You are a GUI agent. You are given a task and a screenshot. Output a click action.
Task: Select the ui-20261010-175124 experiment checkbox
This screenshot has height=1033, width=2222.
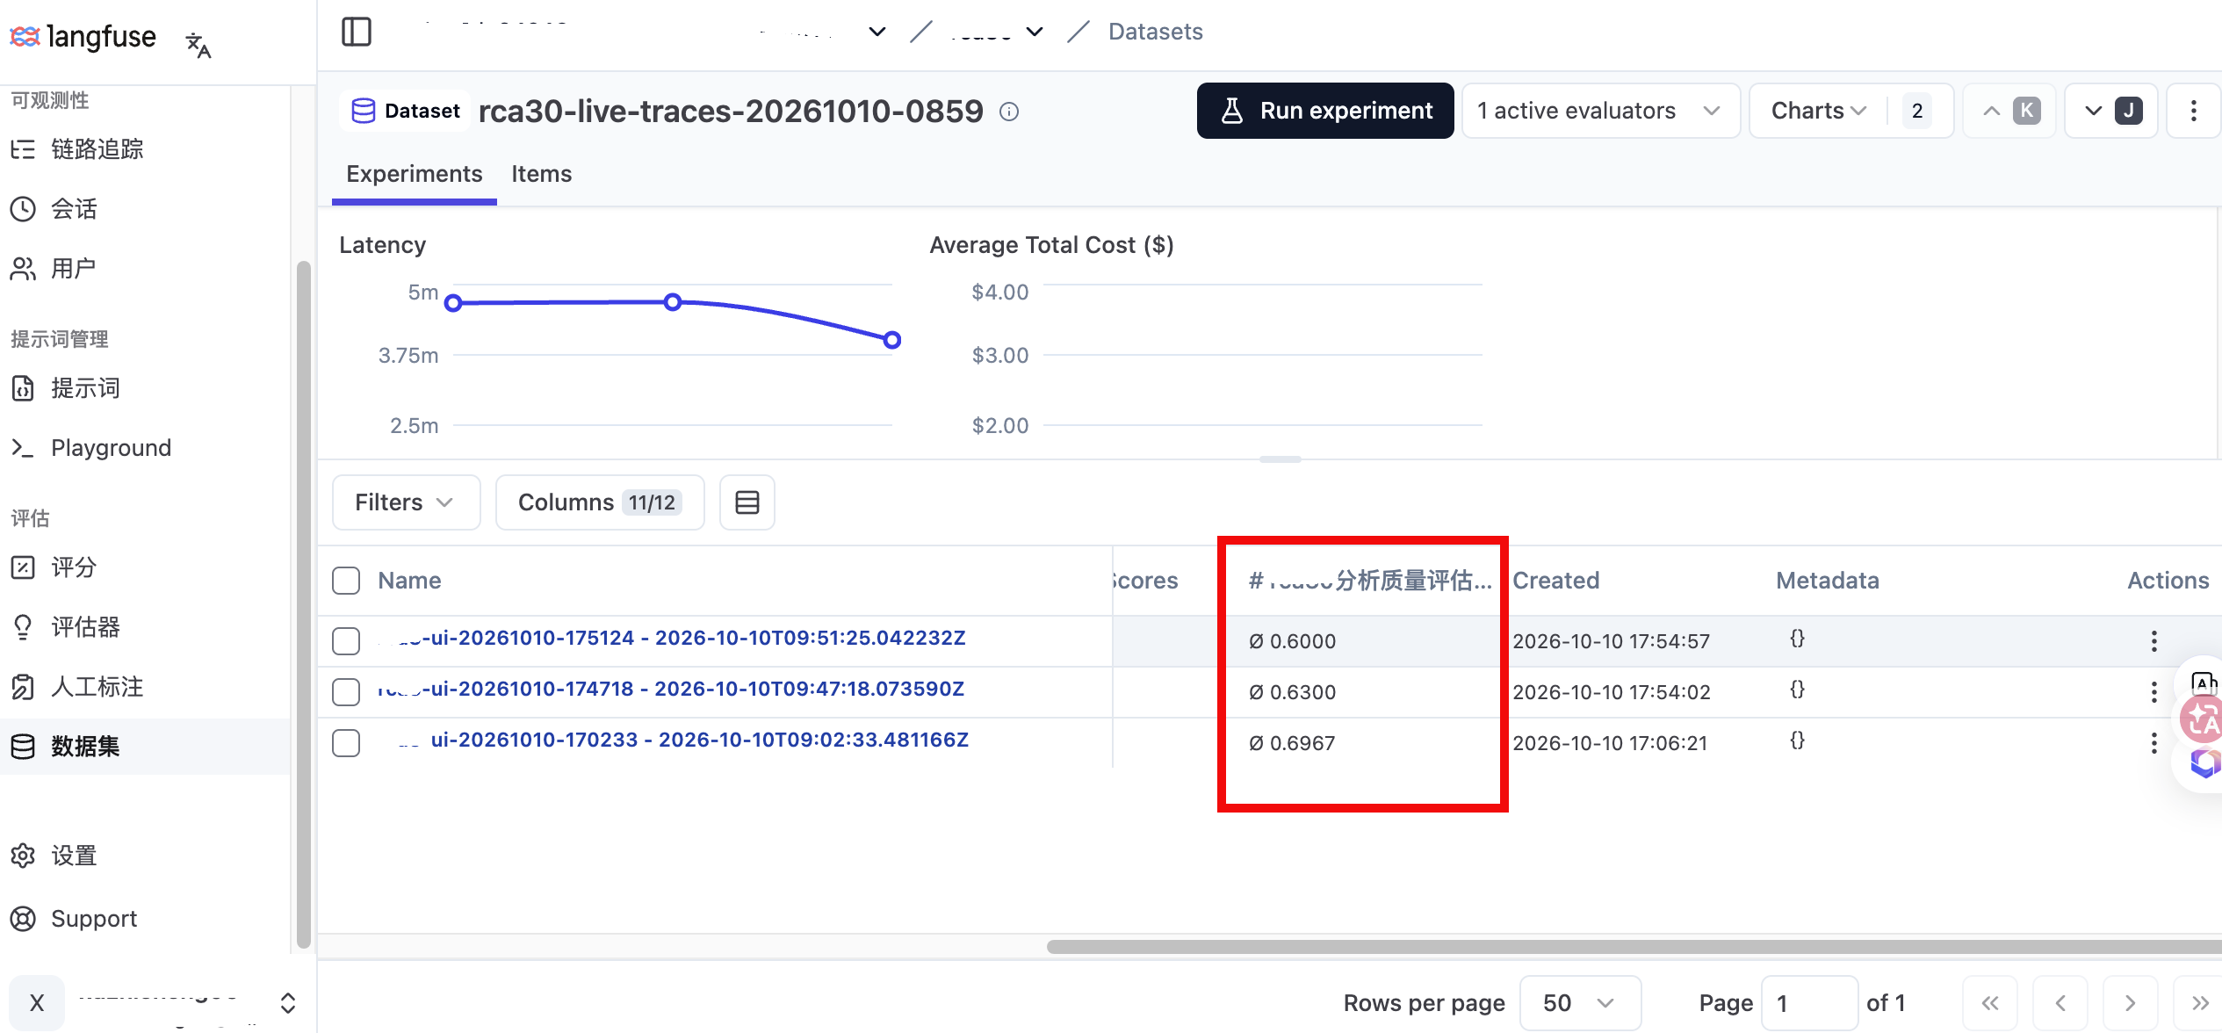click(346, 641)
